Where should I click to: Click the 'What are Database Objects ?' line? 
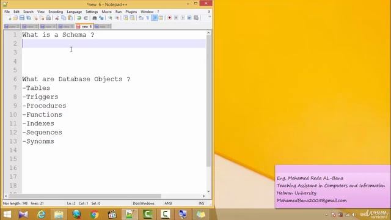(76, 79)
